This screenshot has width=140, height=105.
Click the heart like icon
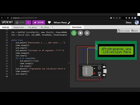pyautogui.click(x=49, y=22)
